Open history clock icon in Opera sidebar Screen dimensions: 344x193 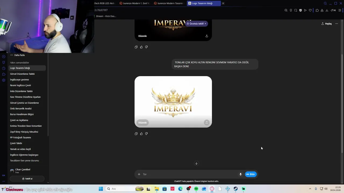[x=3, y=68]
